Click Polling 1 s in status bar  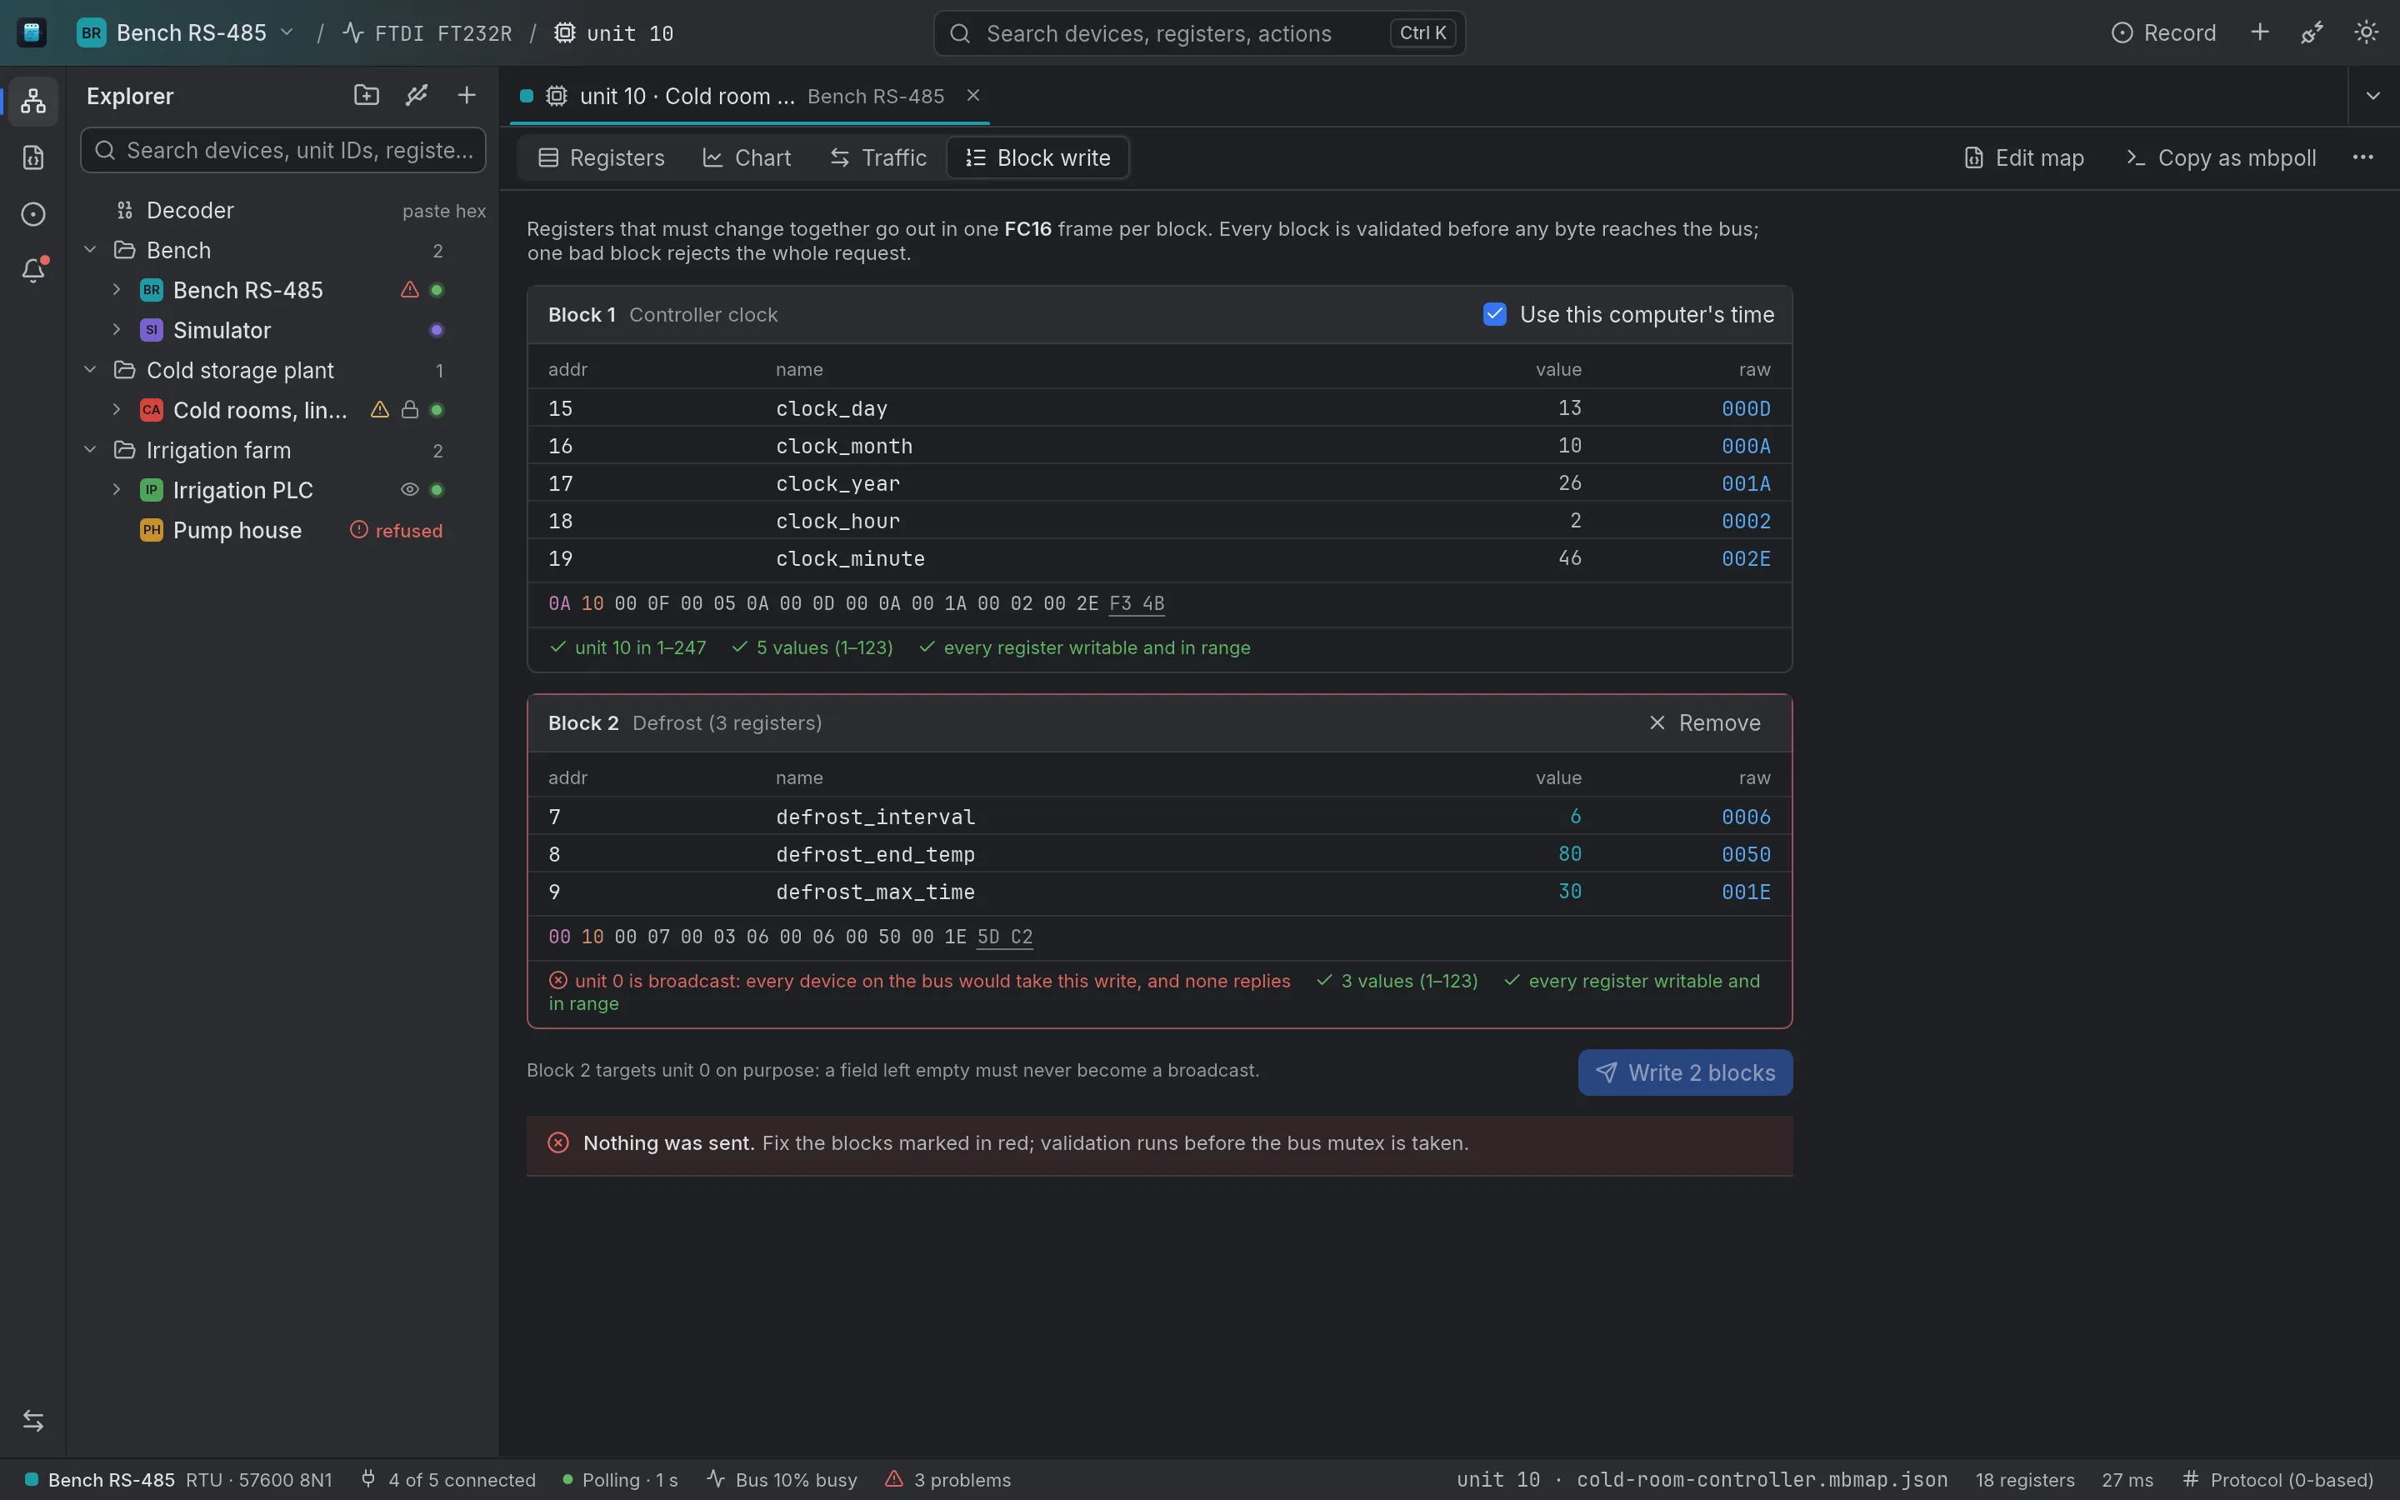[x=621, y=1479]
